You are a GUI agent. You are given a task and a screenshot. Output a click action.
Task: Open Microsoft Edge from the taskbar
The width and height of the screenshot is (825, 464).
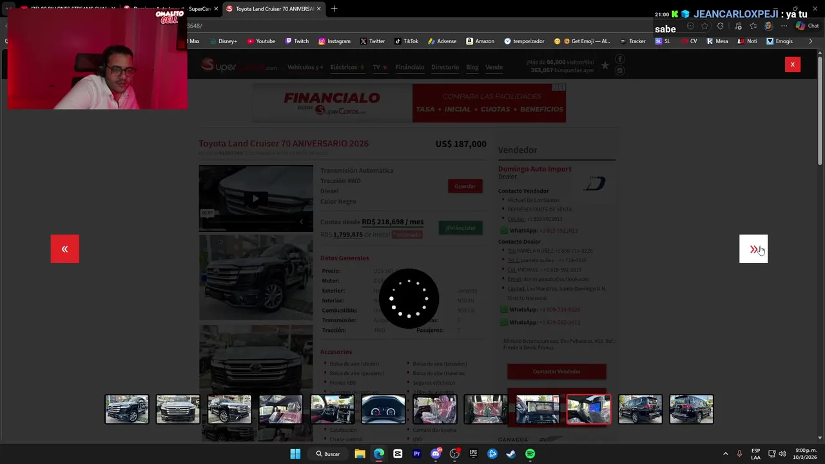tap(379, 454)
